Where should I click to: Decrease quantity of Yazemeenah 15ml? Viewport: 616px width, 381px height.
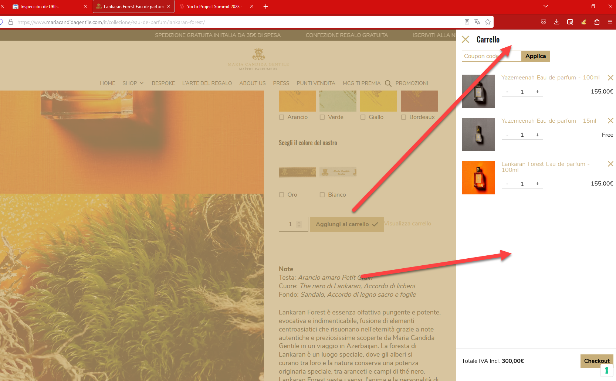click(507, 135)
